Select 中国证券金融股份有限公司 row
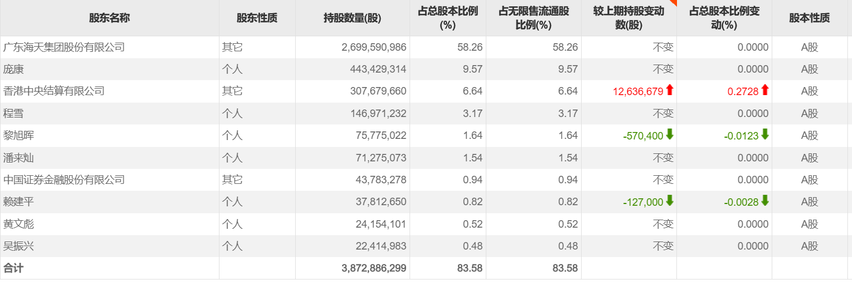The width and height of the screenshot is (852, 283). (x=64, y=179)
